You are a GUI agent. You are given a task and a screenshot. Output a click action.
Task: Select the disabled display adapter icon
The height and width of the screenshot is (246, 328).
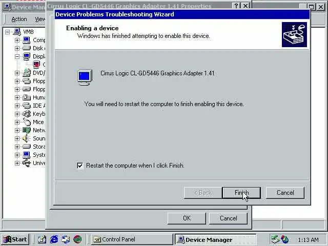[36, 65]
